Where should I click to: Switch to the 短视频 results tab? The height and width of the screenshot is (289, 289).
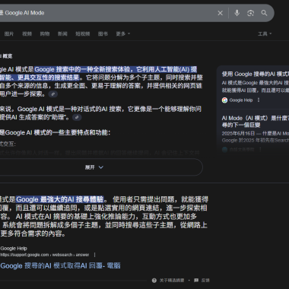pyautogui.click(x=83, y=33)
